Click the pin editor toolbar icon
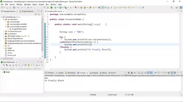Image resolution: width=183 pixels, height=102 pixels. (x=143, y=8)
